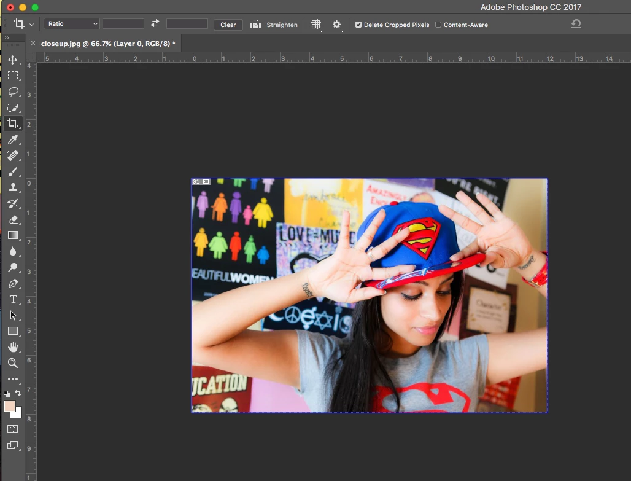Screen dimensions: 631x481
Task: Click the crop height input field
Action: point(187,24)
